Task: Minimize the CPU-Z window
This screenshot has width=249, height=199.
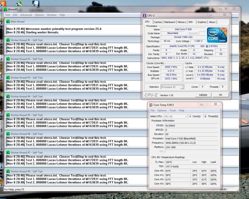Action: (x=211, y=15)
